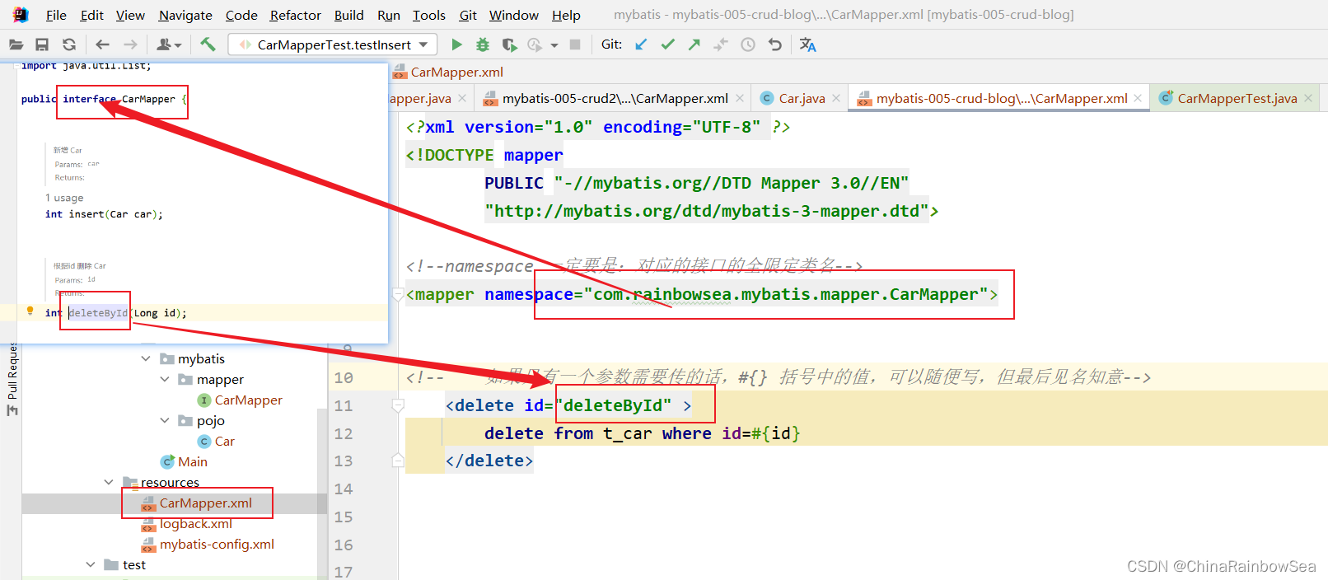The width and height of the screenshot is (1328, 580).
Task: Click the Build hammer icon
Action: pyautogui.click(x=208, y=44)
